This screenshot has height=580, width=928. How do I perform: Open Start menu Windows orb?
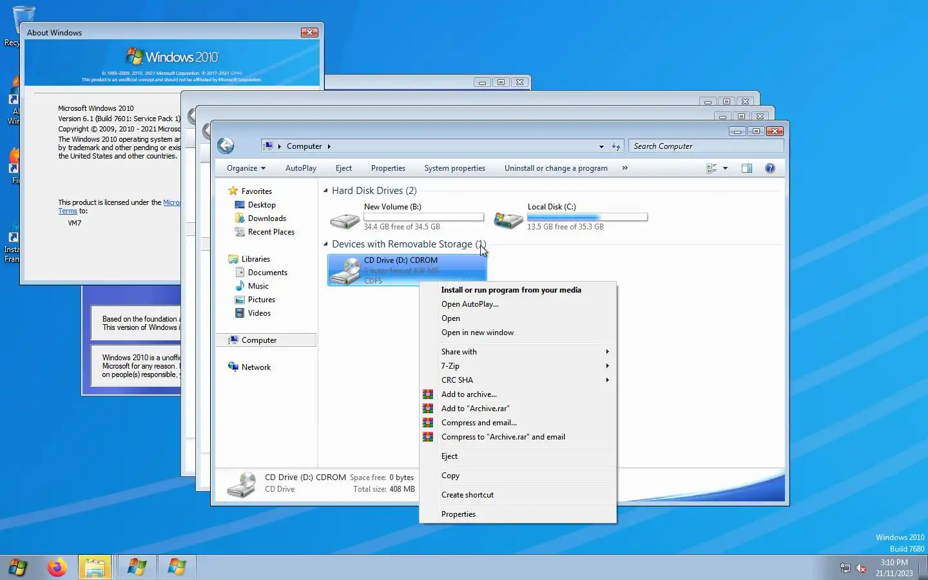pyautogui.click(x=18, y=568)
